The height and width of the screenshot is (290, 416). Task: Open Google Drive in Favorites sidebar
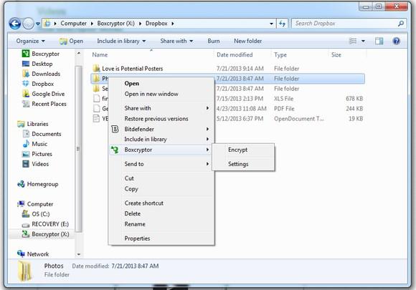pyautogui.click(x=44, y=94)
